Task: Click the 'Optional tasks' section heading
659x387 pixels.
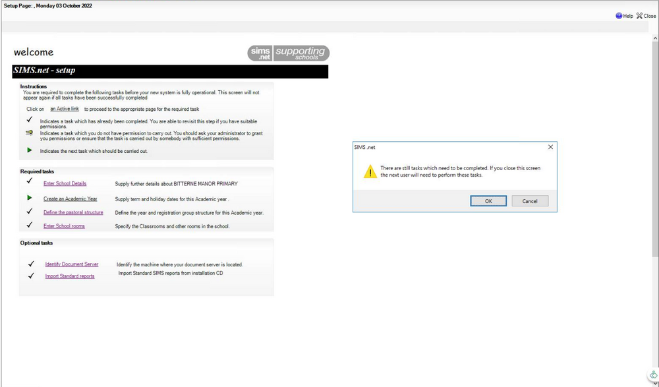Action: (x=36, y=243)
